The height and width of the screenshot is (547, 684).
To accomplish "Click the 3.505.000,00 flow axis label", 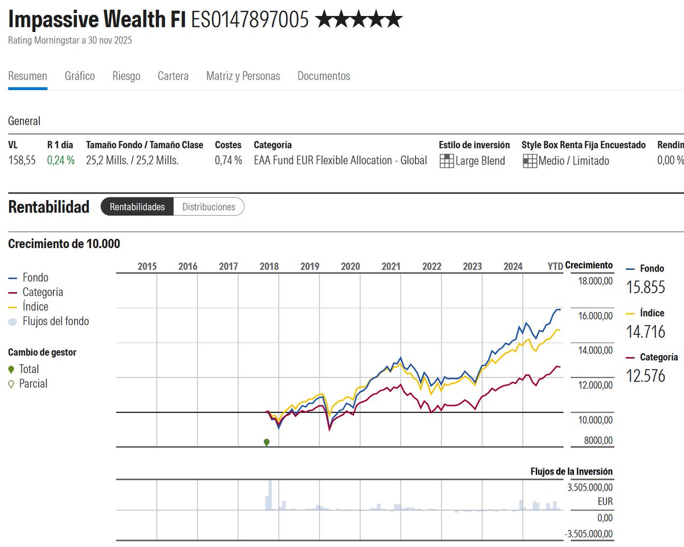I will click(590, 488).
